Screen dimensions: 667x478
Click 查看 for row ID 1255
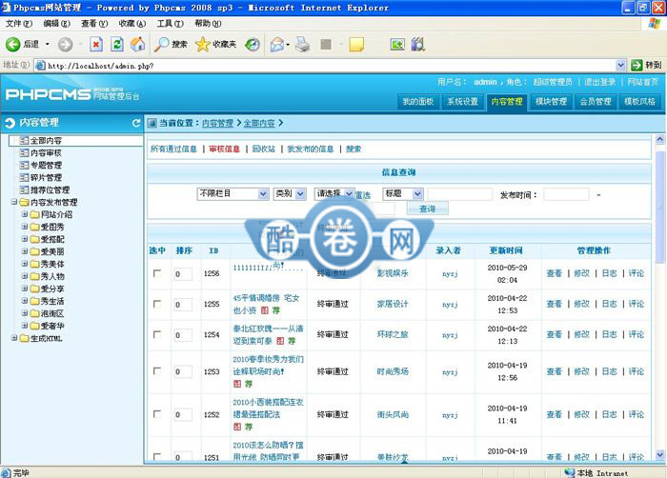555,304
